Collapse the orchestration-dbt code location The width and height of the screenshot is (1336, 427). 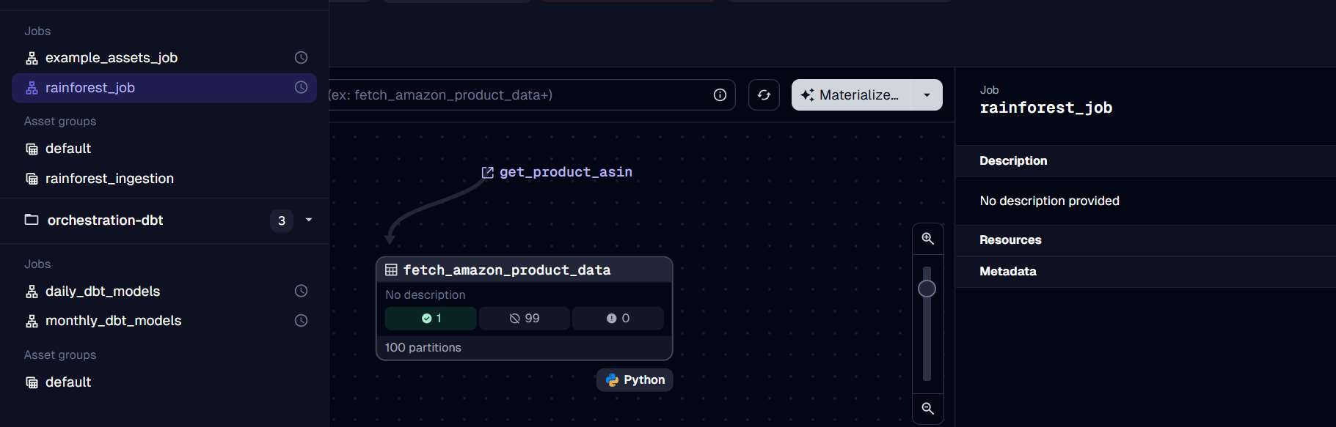309,220
